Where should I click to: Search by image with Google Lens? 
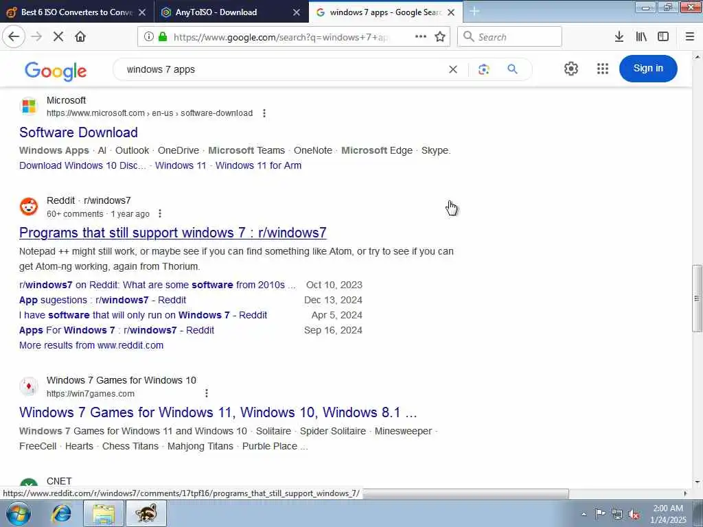click(484, 69)
